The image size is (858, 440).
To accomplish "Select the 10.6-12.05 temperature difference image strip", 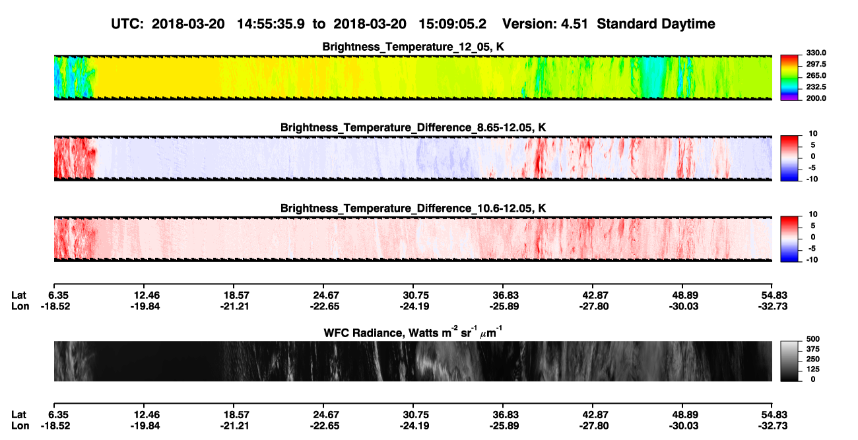I will point(412,238).
